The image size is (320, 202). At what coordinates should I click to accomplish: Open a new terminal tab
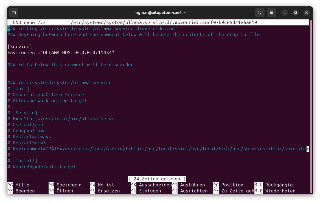tap(14, 13)
